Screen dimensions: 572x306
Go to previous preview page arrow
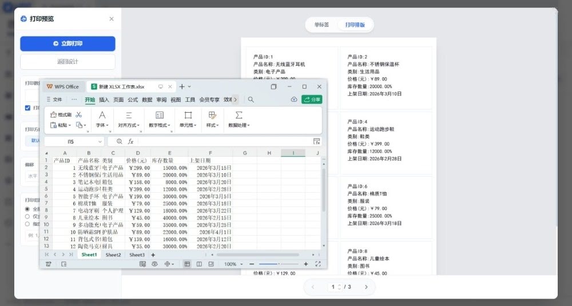click(313, 287)
